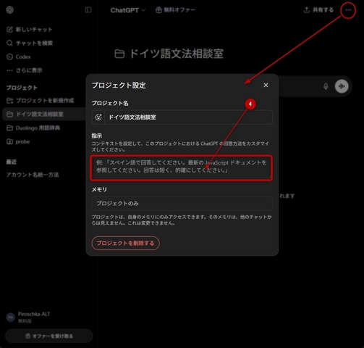Open the ChatGPT model dropdown
364x348 pixels.
pos(128,10)
